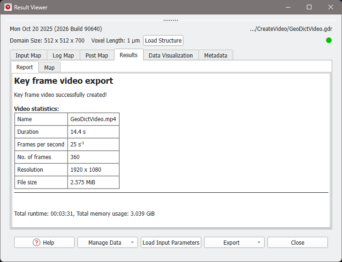The image size is (342, 262).
Task: Click the dotted splitter handle at top
Action: tap(171, 20)
